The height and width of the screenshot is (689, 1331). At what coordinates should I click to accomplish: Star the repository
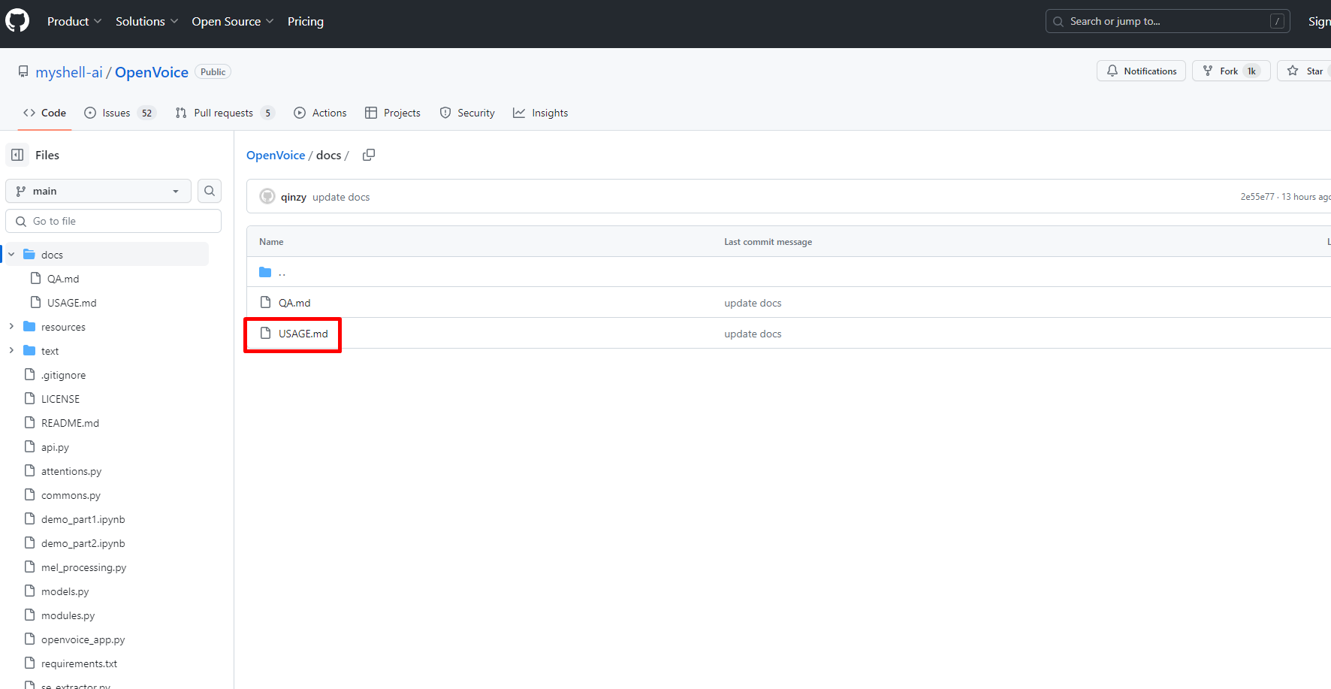pos(1305,71)
